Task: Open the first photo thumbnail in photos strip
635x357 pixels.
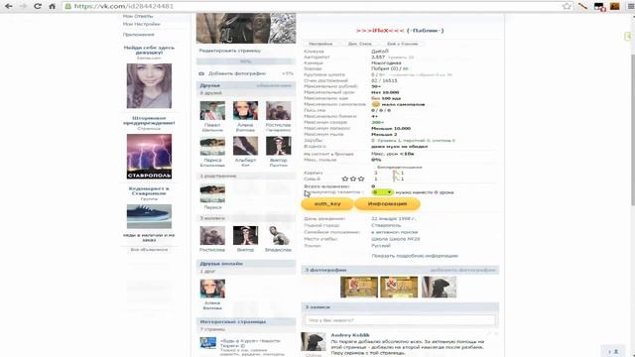Action: [359, 287]
